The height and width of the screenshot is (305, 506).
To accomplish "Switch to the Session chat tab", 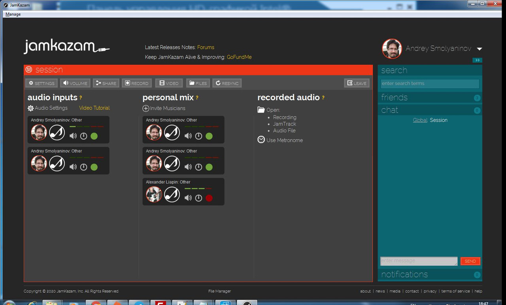I will point(439,120).
